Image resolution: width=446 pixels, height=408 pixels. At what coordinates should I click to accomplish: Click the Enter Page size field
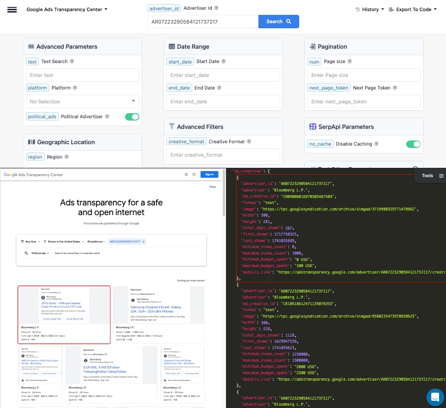pyautogui.click(x=364, y=75)
